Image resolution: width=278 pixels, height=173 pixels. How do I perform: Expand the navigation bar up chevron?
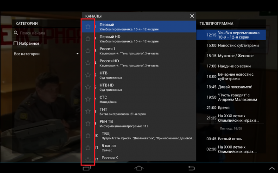pos(272,168)
